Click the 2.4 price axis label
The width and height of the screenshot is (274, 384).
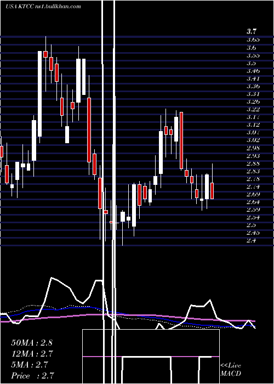[252, 240]
